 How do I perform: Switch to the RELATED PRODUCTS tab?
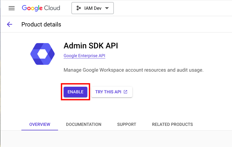tap(172, 124)
